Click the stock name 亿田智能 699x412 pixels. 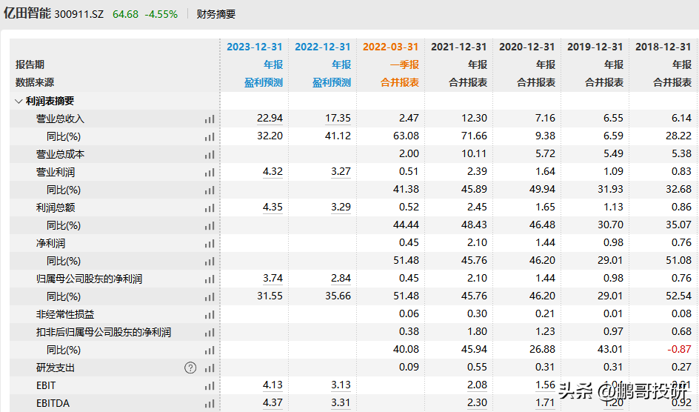(27, 13)
